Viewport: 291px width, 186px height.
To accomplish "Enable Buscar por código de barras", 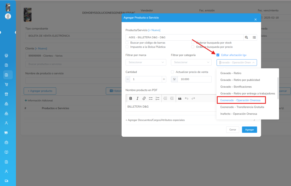I will pos(127,43).
